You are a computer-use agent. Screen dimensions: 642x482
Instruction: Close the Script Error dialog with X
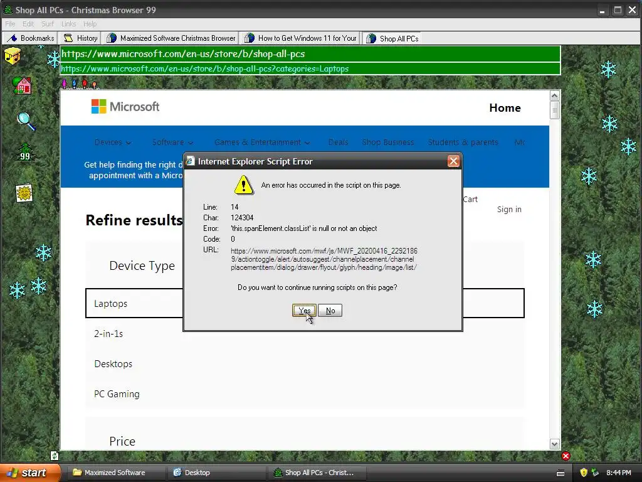coord(453,161)
